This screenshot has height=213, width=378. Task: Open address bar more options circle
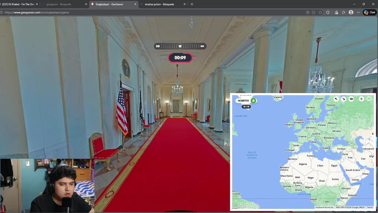click(x=314, y=12)
